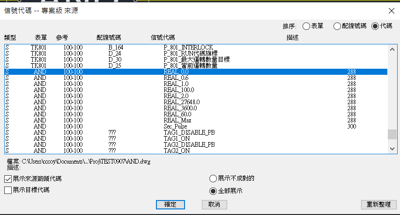
Task: Select the TAG2_ON row
Action: 196,150
